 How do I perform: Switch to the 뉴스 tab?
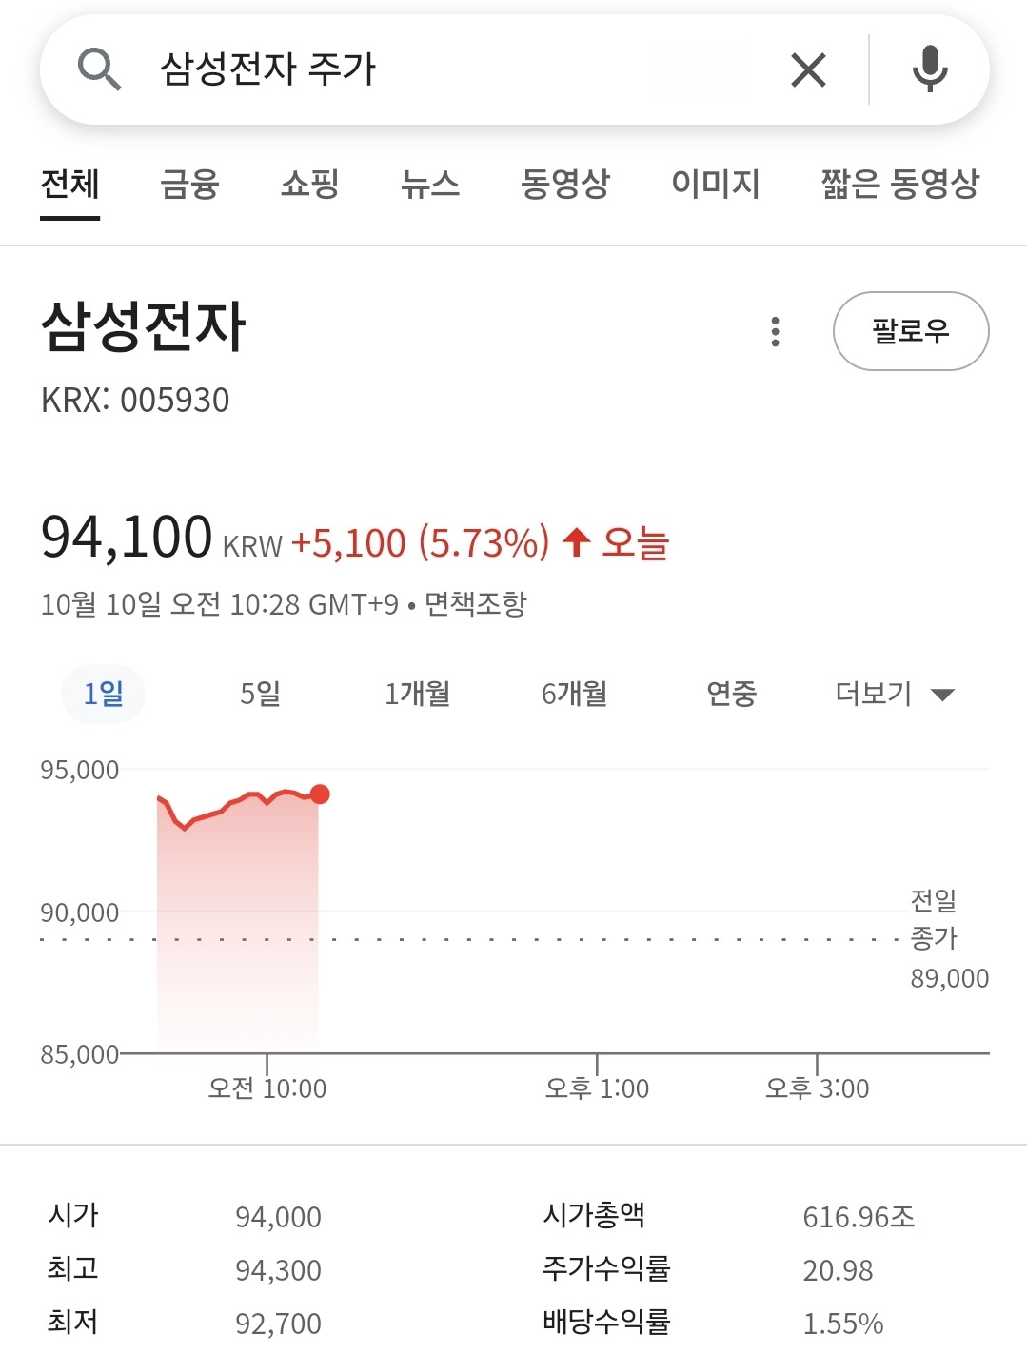pyautogui.click(x=430, y=183)
